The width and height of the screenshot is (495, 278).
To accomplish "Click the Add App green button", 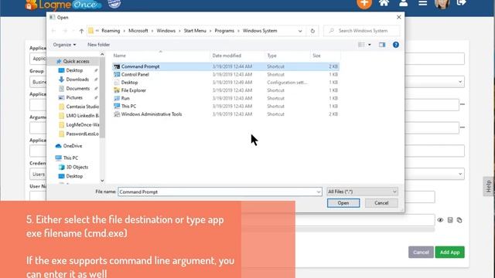I will coord(450,253).
